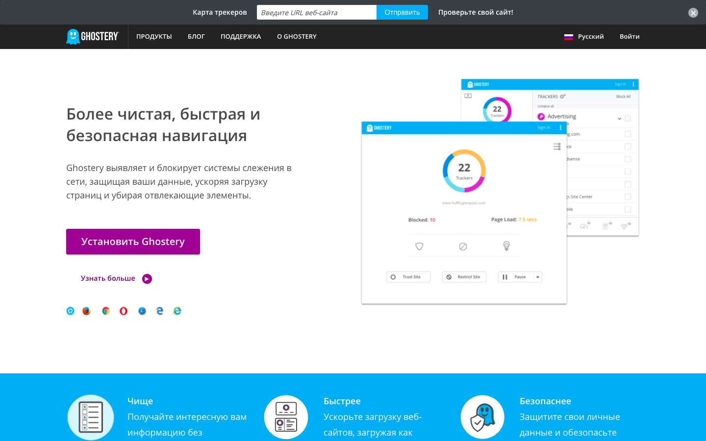Open the БЛОГ menu item

coord(196,36)
